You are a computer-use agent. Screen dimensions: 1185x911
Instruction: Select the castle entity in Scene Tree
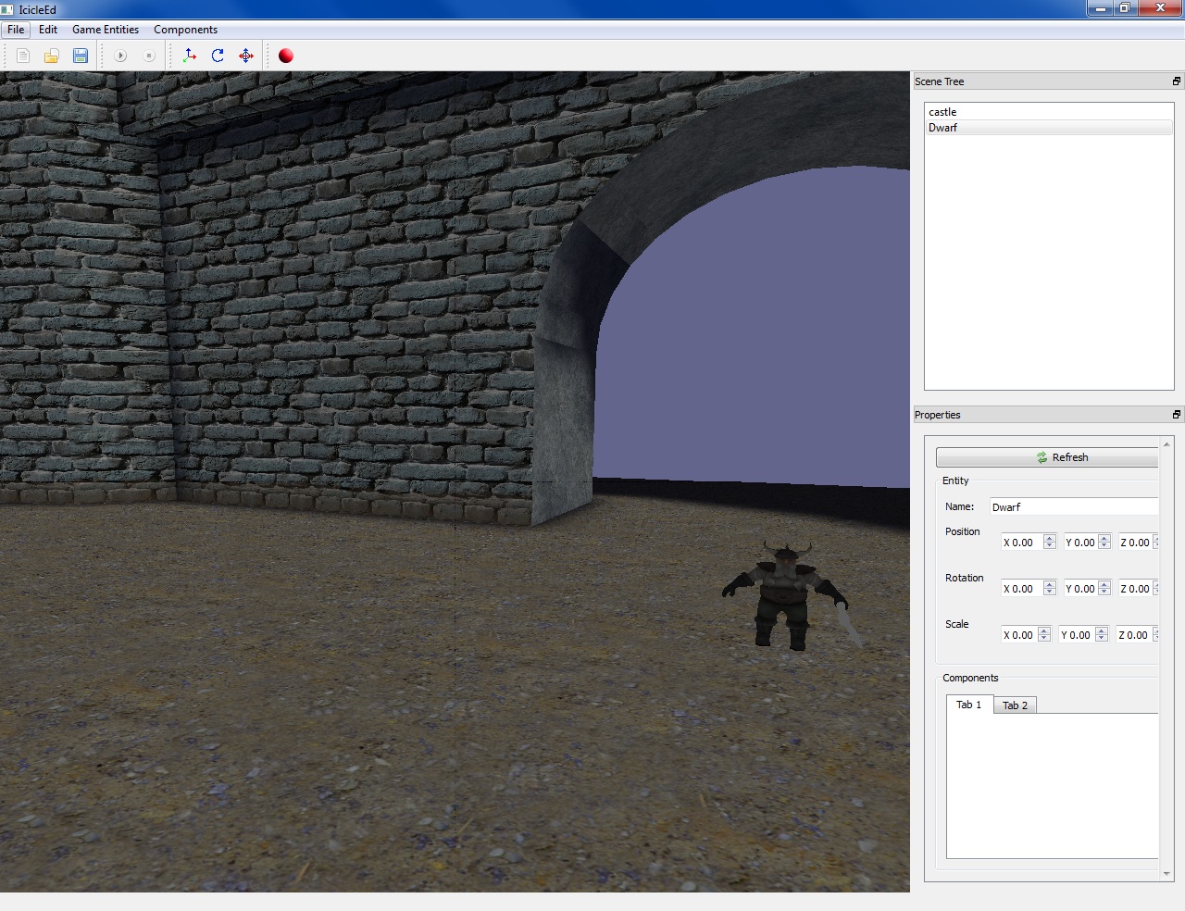(942, 111)
